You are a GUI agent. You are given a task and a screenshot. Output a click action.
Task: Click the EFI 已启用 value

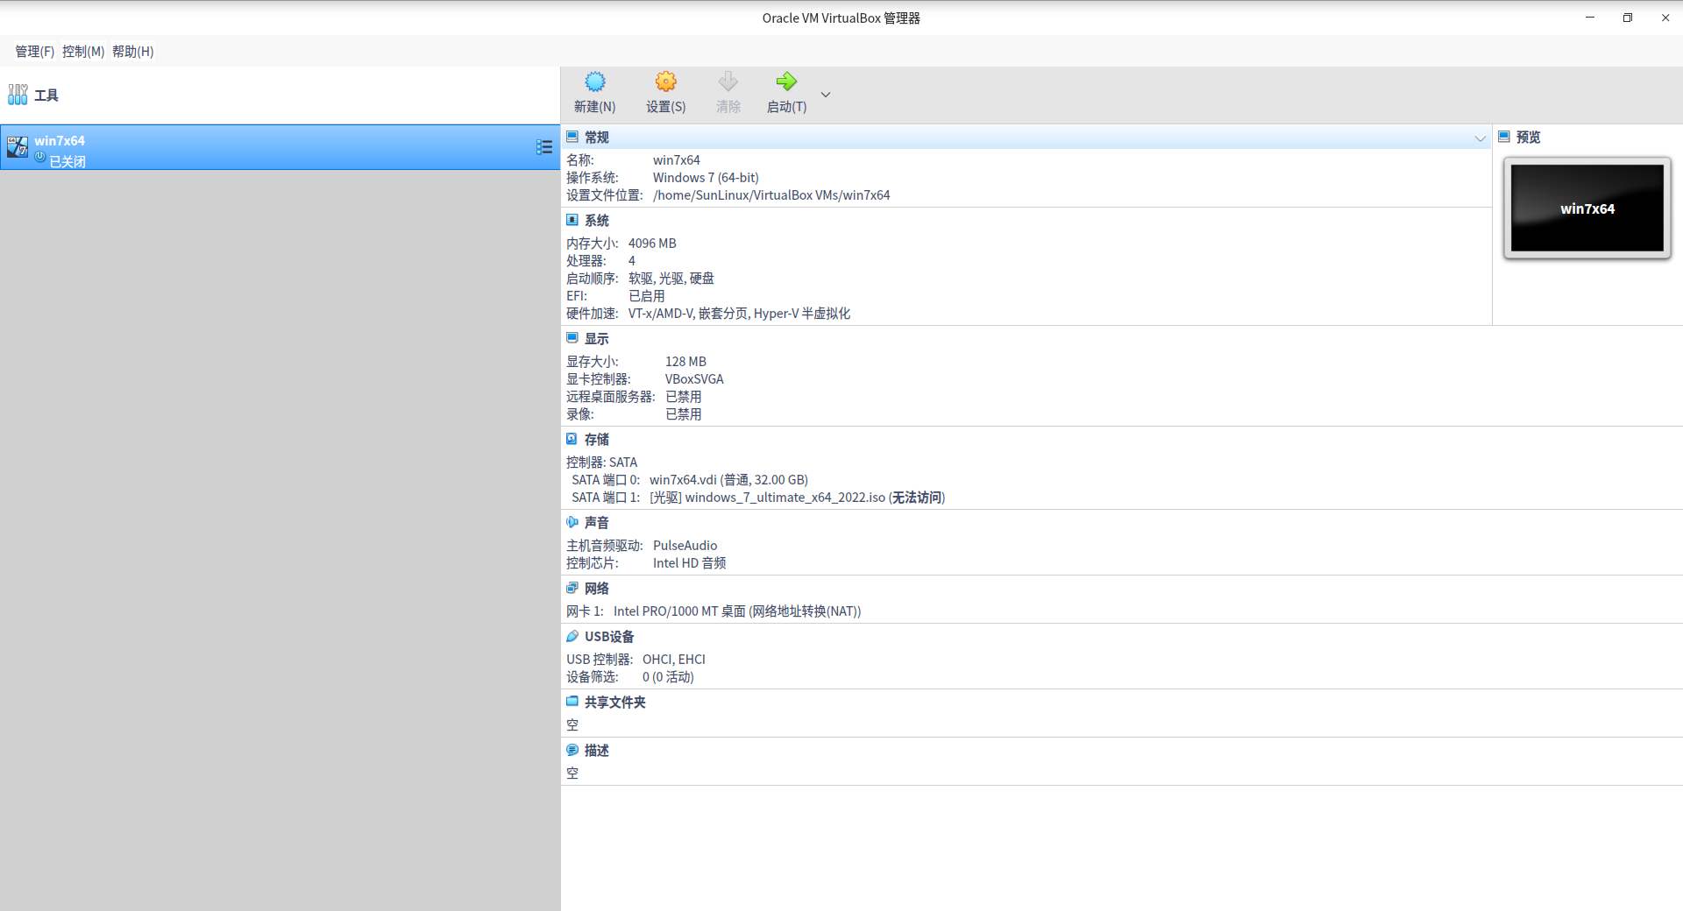pos(647,296)
